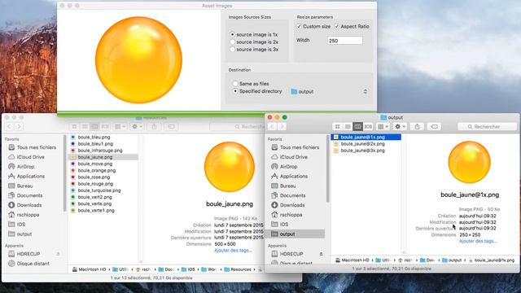The width and height of the screenshot is (521, 293).
Task: Switch output window to icon view
Action: [x=337, y=127]
